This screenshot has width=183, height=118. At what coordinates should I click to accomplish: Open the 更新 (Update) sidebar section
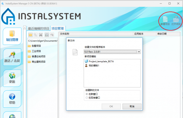point(12,78)
